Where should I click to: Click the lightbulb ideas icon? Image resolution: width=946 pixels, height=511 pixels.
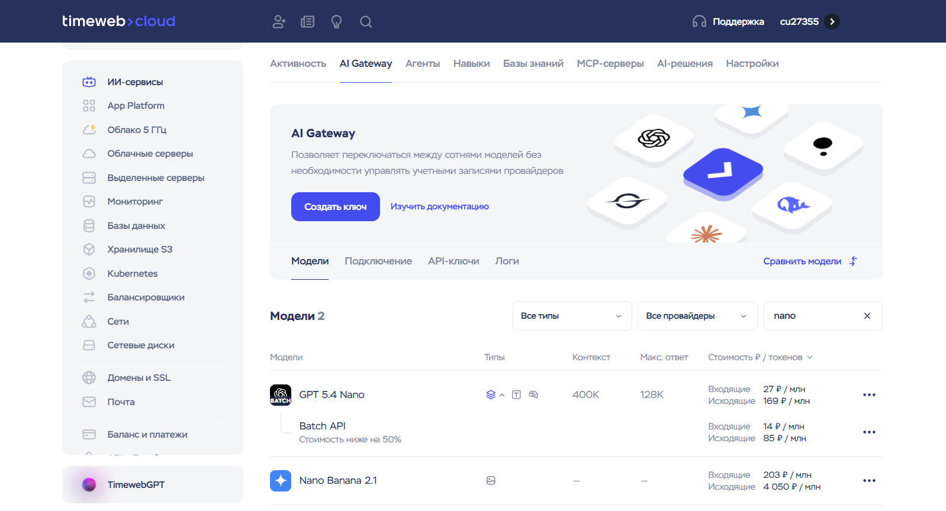click(x=336, y=22)
